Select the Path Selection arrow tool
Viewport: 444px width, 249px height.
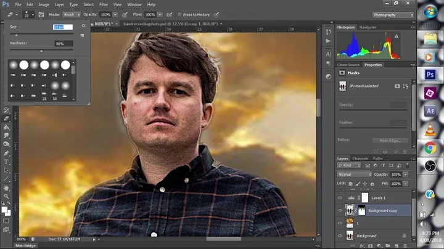(6, 170)
